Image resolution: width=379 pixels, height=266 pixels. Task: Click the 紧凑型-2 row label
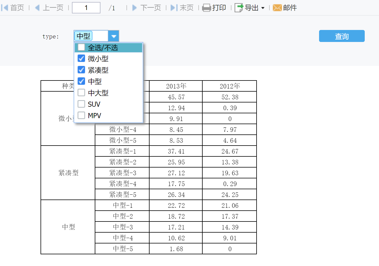(122, 162)
